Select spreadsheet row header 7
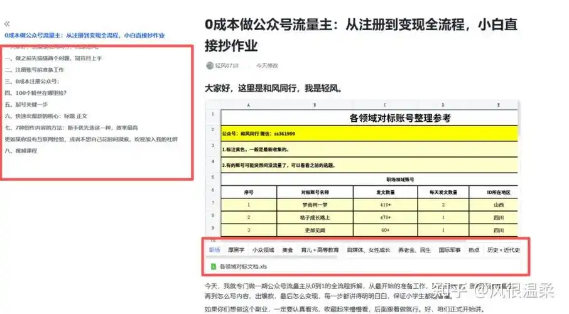The height and width of the screenshot is (314, 569). [213, 203]
